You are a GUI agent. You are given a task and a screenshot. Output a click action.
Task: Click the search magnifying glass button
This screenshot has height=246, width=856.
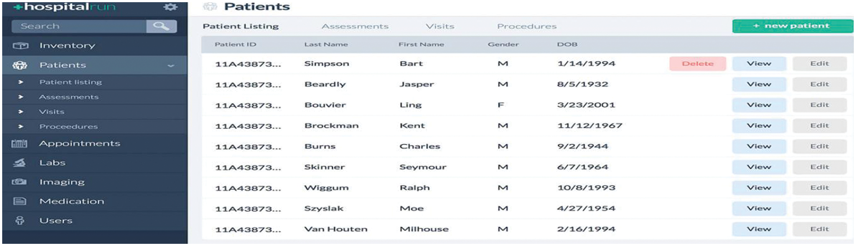(161, 26)
